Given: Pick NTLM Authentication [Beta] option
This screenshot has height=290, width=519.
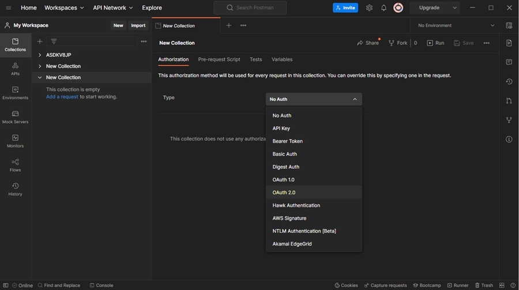Looking at the screenshot, I should click(314, 231).
